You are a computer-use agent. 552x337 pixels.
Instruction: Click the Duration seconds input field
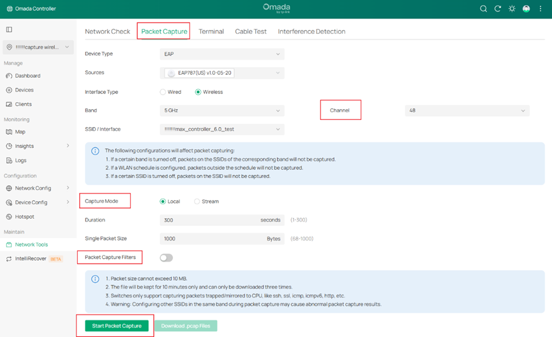(222, 220)
